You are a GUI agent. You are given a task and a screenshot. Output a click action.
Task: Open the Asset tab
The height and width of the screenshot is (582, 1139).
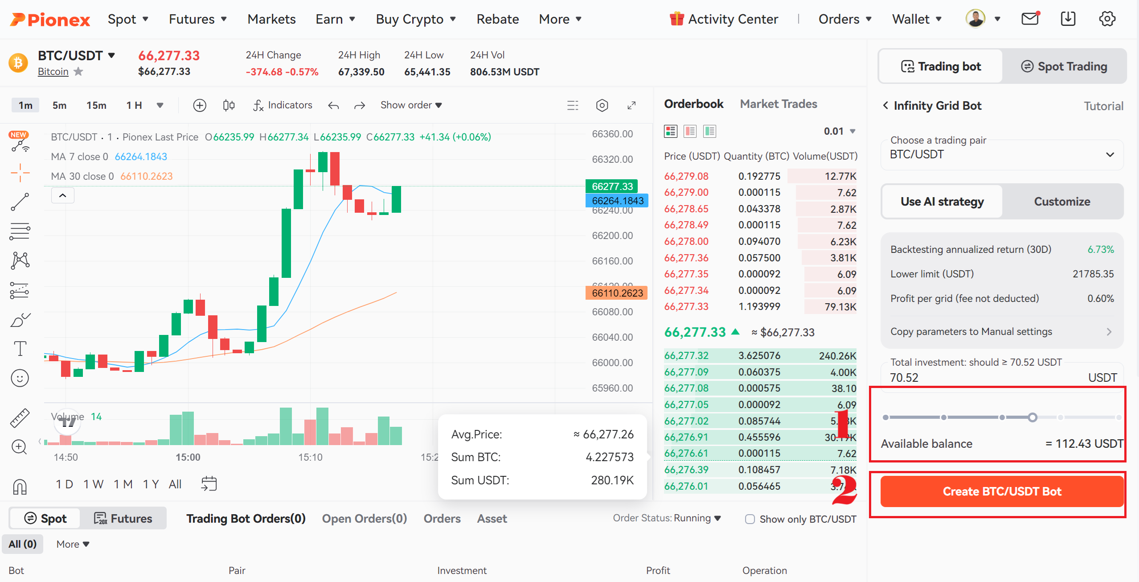(x=492, y=519)
